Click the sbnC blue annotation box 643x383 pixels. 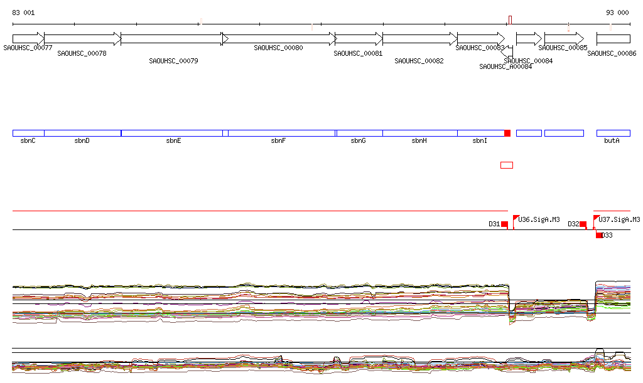click(28, 133)
